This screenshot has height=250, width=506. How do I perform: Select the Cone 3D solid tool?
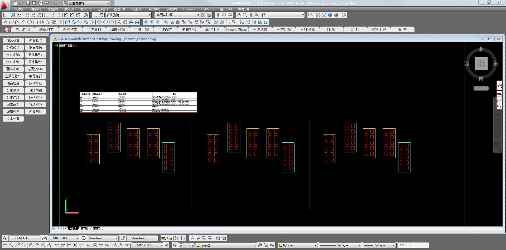coord(23,22)
